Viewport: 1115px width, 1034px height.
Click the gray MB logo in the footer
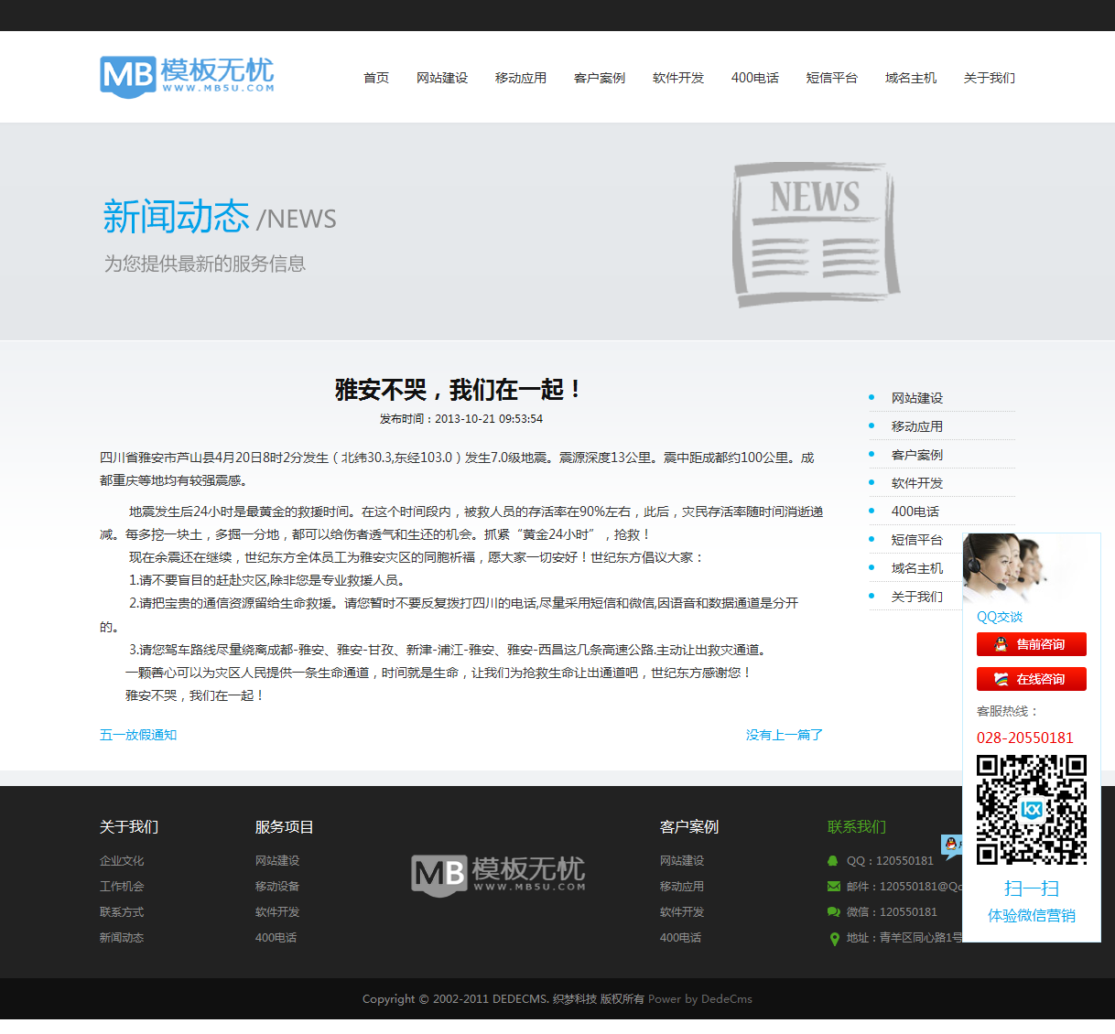(498, 874)
